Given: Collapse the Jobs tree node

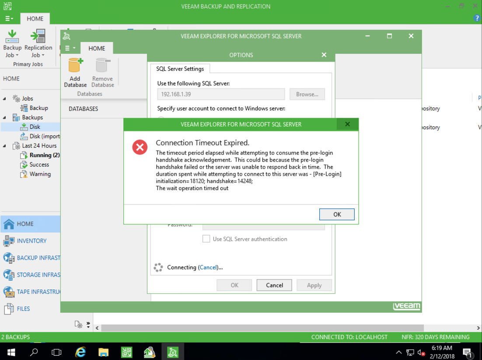Looking at the screenshot, I should coord(4,99).
